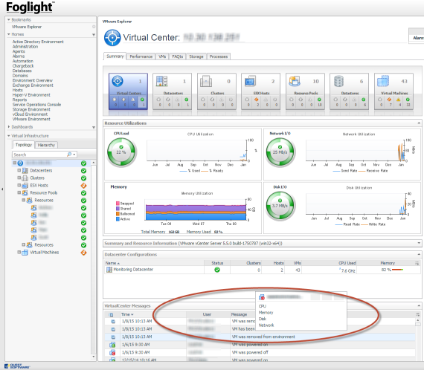
Task: Expand Summary and Resource Information panel
Action: pyautogui.click(x=419, y=243)
